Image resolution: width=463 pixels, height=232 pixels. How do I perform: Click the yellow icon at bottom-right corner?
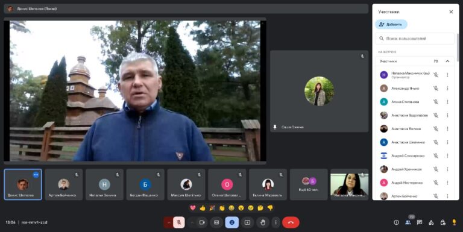coord(454,222)
